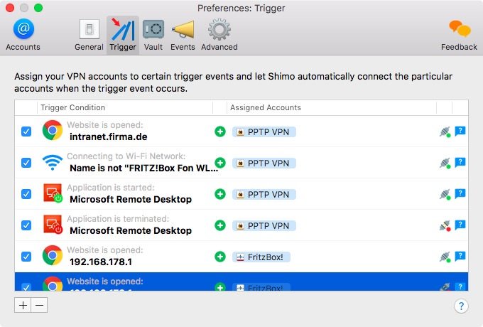Add account to intranet.firma.de trigger with plus

(220, 132)
